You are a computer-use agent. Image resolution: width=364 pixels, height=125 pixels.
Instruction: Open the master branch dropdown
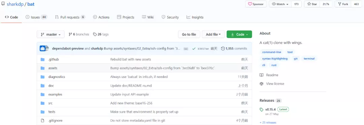coord(51,34)
